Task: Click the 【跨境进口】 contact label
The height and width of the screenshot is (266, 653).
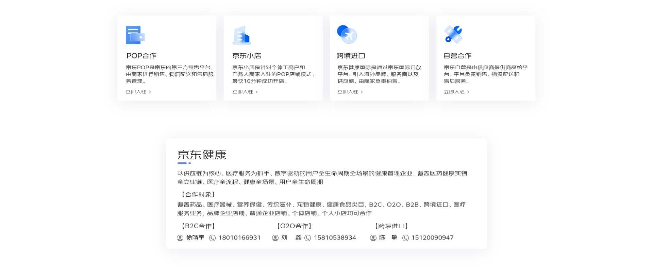Action: [x=391, y=226]
